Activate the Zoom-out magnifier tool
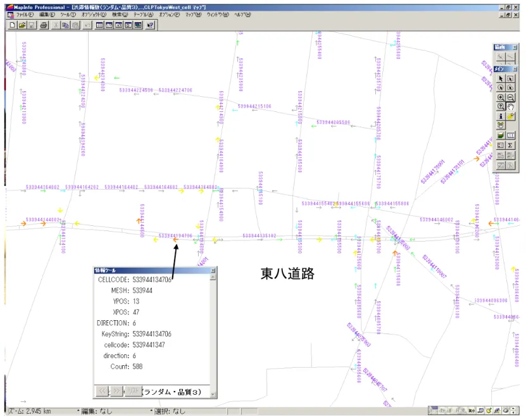Viewport: 526px width, 417px height. (x=510, y=97)
